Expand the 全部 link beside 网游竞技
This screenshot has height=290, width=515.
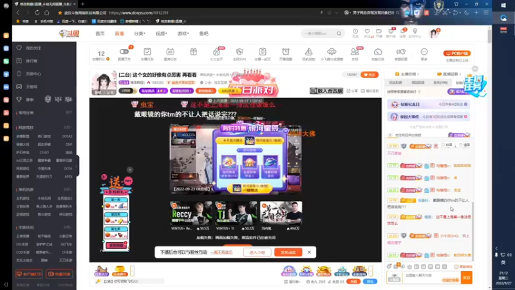point(68,127)
